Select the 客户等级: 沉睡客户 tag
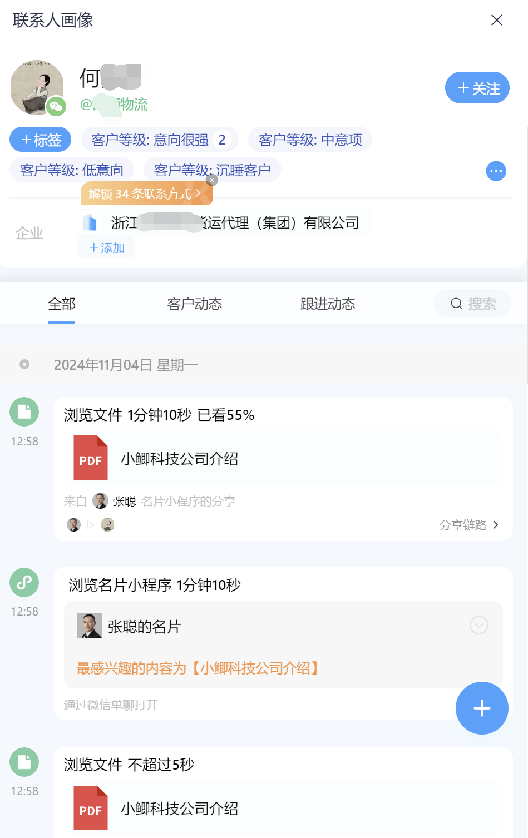The image size is (528, 838). (x=213, y=170)
